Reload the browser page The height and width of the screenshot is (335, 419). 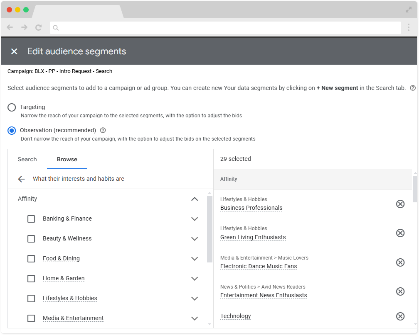pos(39,27)
